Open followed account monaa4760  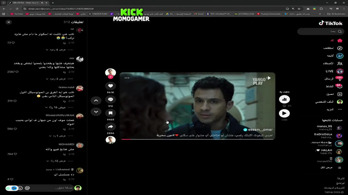tap(330, 160)
